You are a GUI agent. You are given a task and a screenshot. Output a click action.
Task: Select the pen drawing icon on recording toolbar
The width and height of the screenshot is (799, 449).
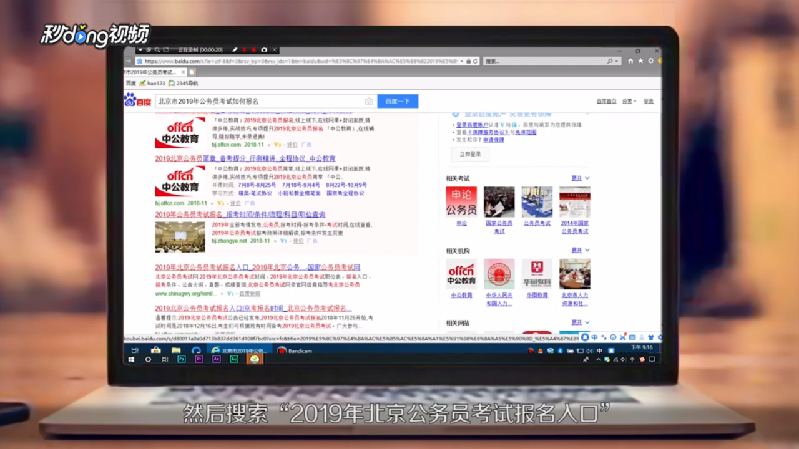235,49
